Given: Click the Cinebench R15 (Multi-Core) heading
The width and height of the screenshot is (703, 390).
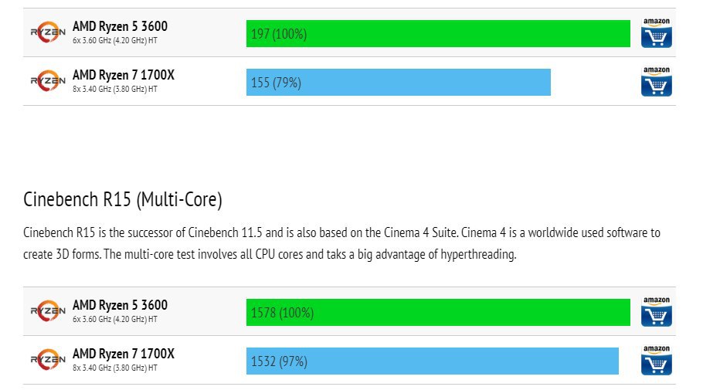Looking at the screenshot, I should tap(123, 201).
